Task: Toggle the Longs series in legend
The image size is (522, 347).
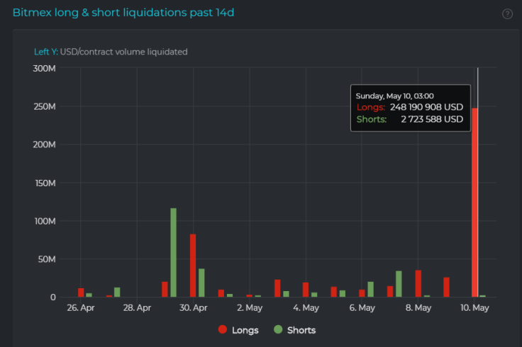Action: pyautogui.click(x=238, y=330)
